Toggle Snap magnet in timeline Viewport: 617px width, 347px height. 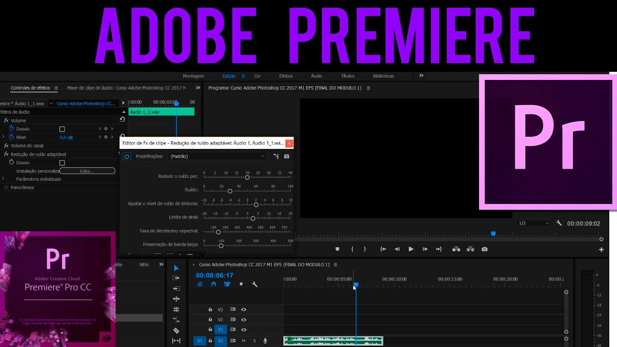[214, 284]
